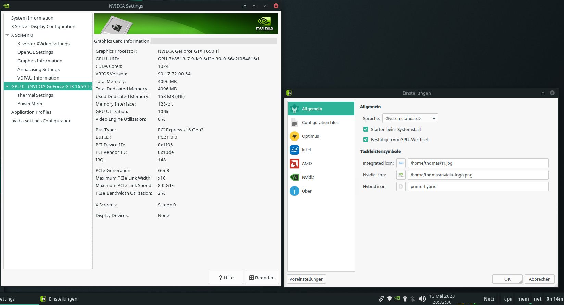Click the Integrated icon picker button
The height and width of the screenshot is (305, 564).
click(401, 163)
